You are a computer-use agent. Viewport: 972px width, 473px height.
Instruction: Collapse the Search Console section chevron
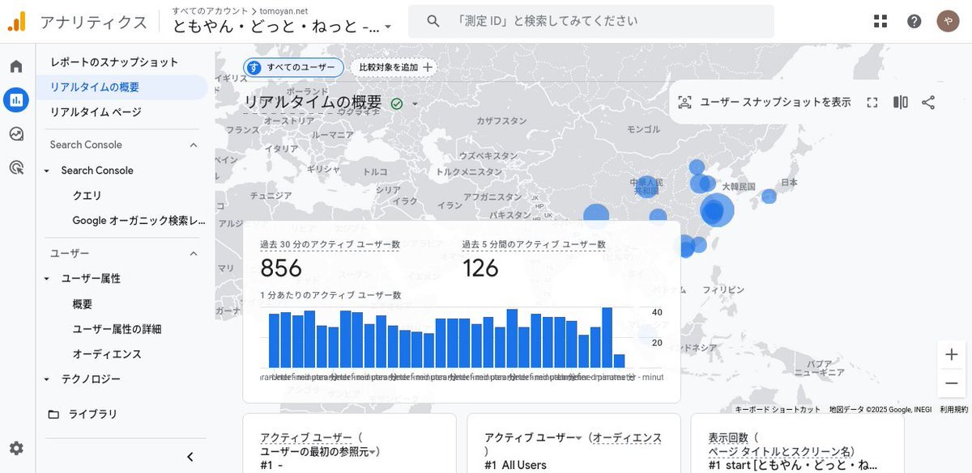[x=194, y=145]
